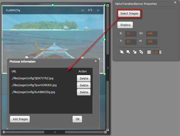Open the Select Images button
The image size is (180, 136).
(129, 14)
